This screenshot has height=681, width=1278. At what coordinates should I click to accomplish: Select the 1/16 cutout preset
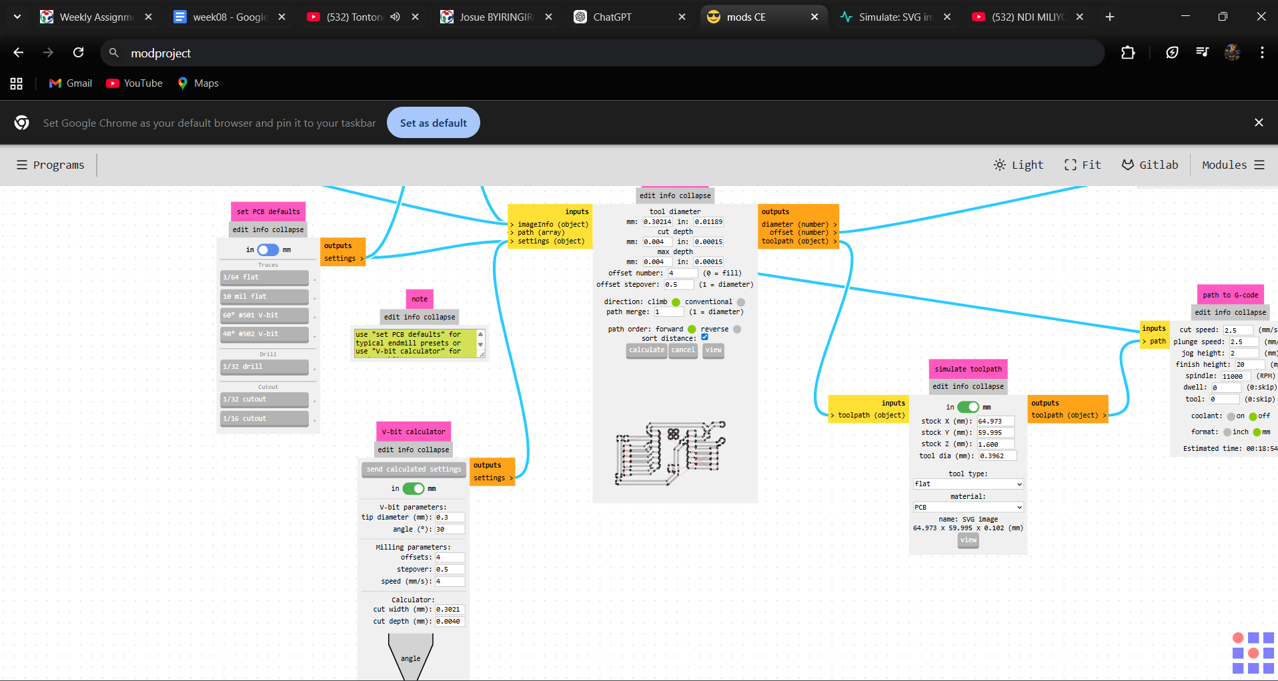tap(265, 419)
